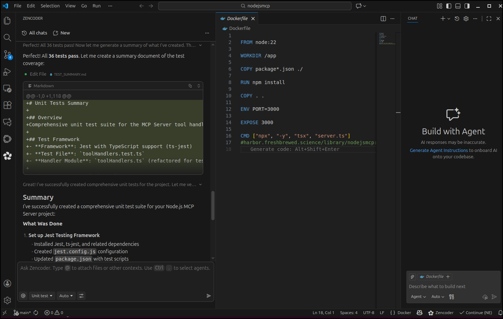
Task: Select the Zencoder icon in the activity bar
Action: tap(7, 156)
